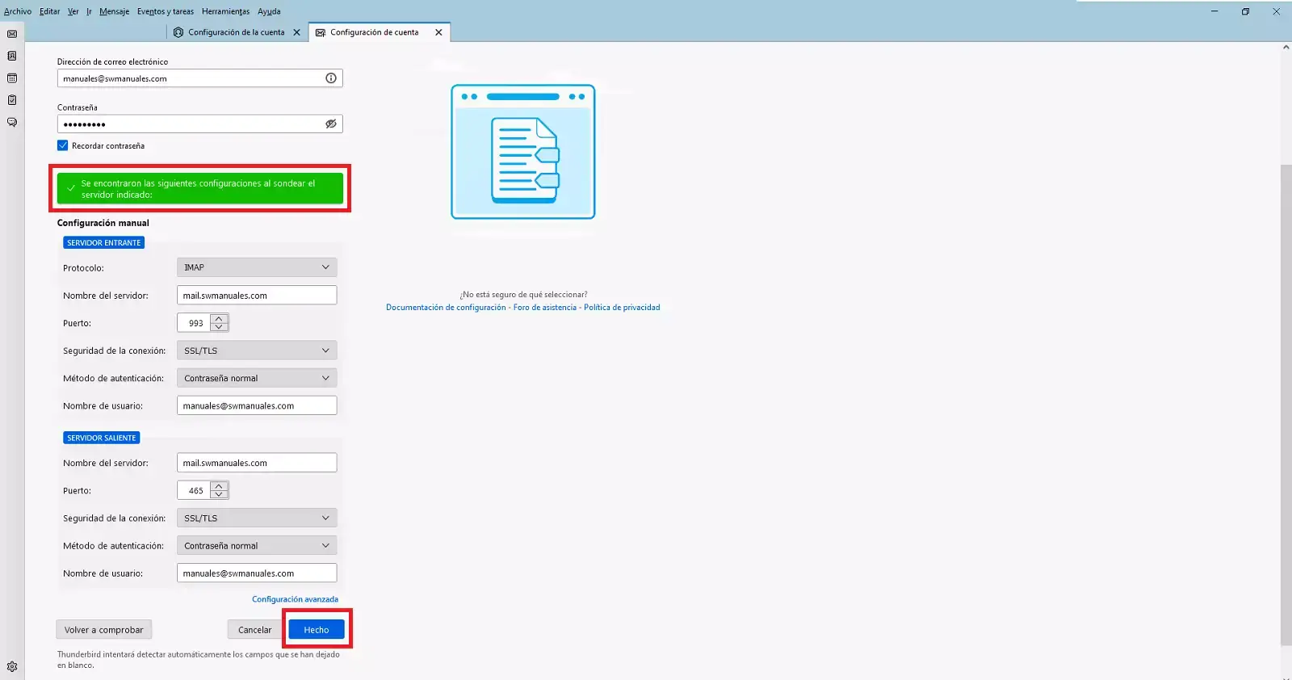Open the Herramientas menu
Image resolution: width=1292 pixels, height=680 pixels.
pyautogui.click(x=225, y=11)
